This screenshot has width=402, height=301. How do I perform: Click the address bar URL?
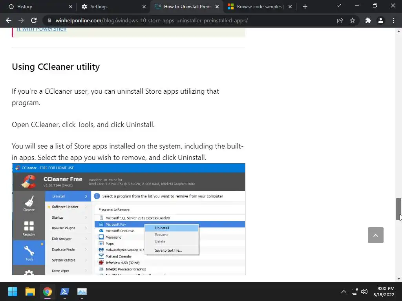pos(152,20)
